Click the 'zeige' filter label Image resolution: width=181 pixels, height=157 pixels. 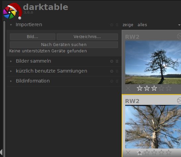coord(128,25)
